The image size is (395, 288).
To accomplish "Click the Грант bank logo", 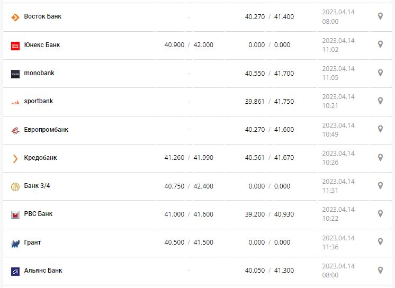I will [x=15, y=243].
